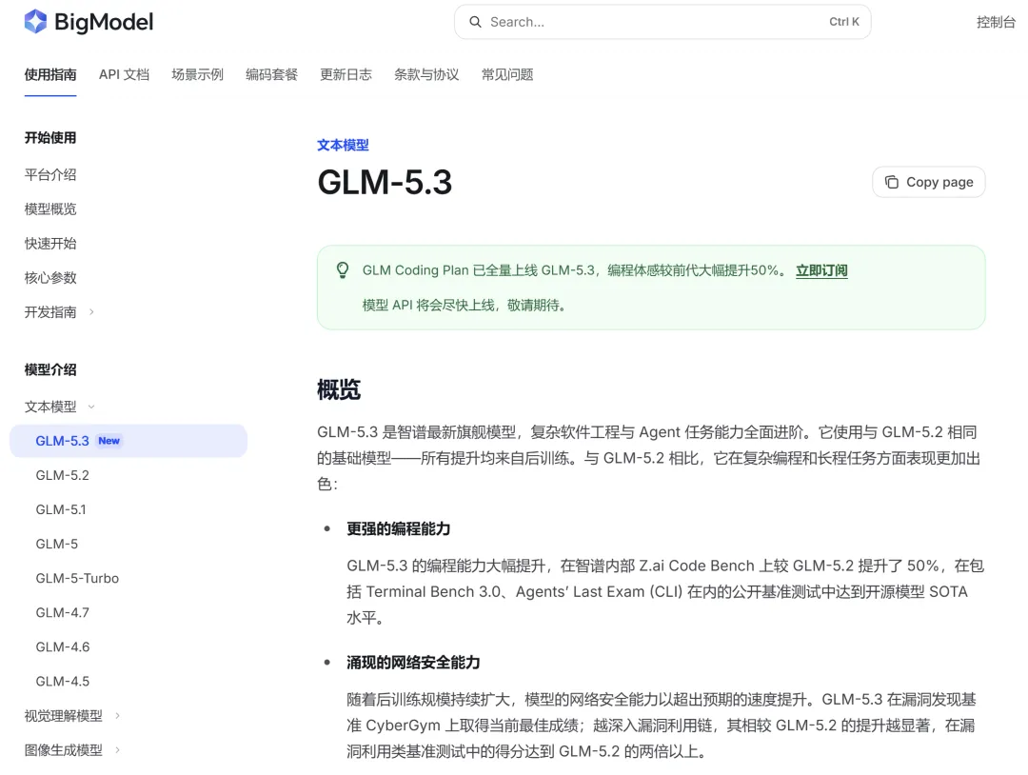Open 快速开始 in the sidebar
Screen dimensions: 1028x775
pyautogui.click(x=50, y=243)
